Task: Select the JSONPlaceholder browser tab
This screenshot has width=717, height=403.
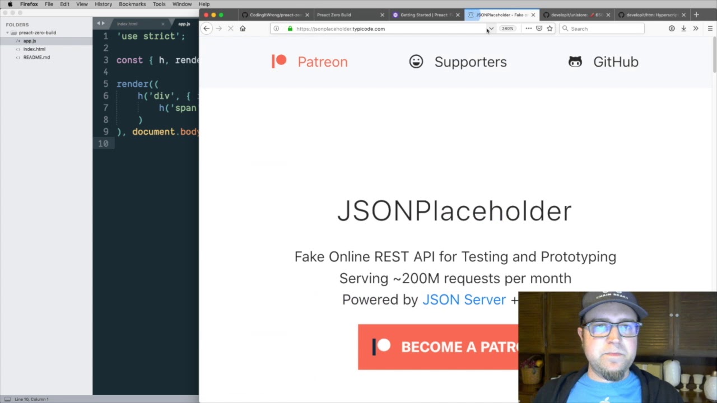Action: (x=501, y=15)
